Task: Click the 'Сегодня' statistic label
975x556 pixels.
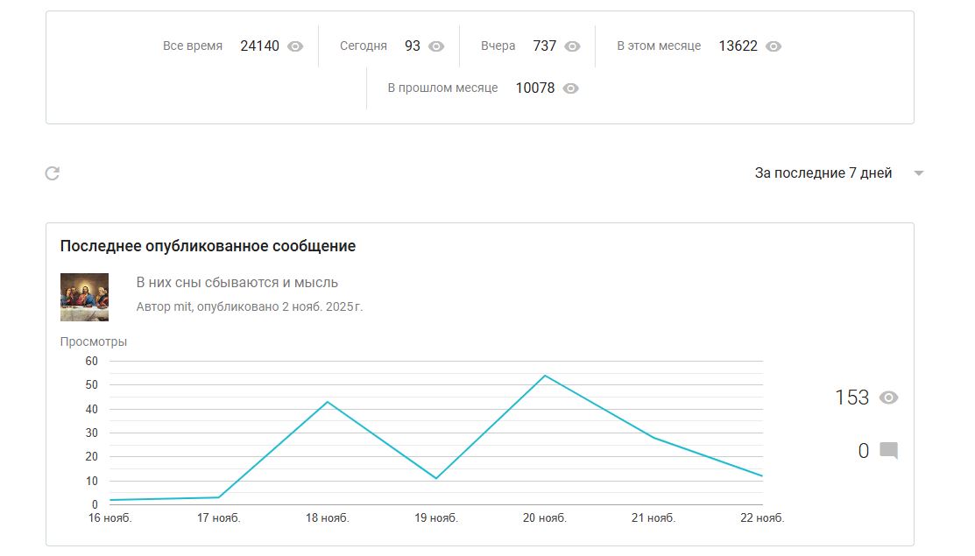Action: coord(364,46)
